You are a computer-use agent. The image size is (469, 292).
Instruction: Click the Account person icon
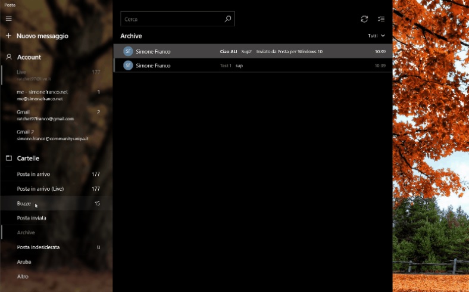click(x=8, y=57)
